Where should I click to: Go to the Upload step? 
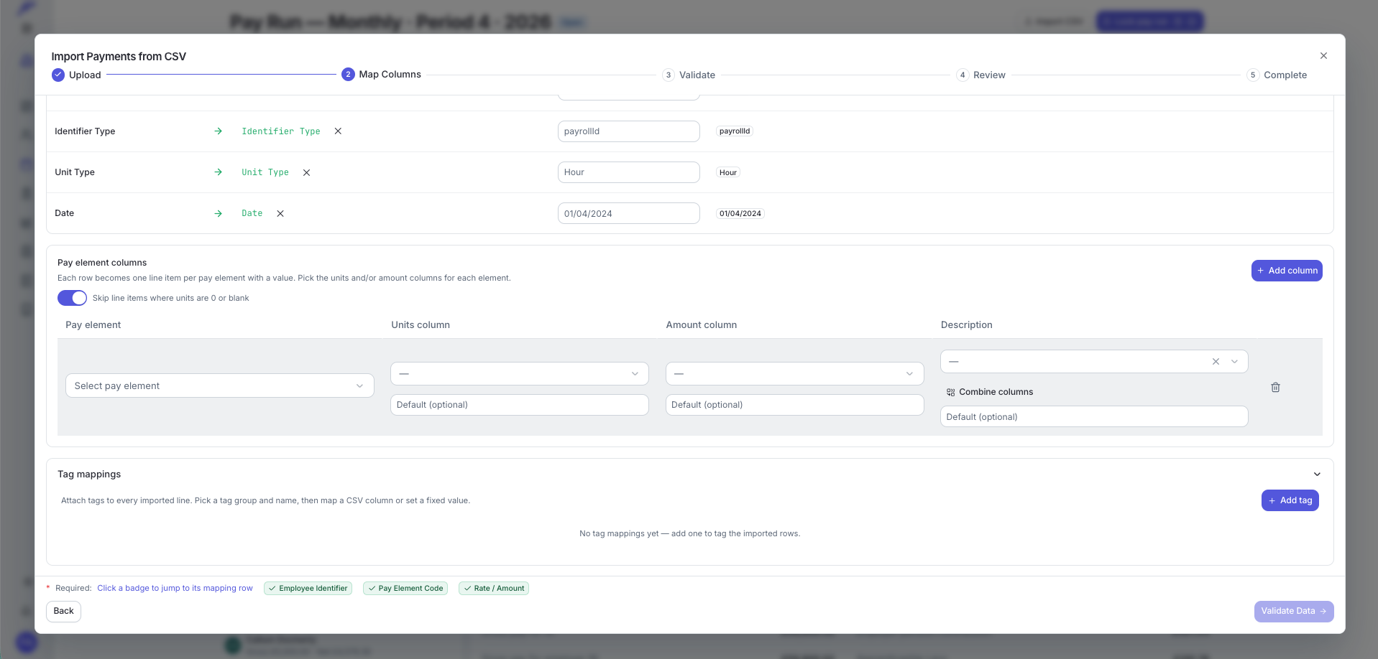(x=76, y=75)
